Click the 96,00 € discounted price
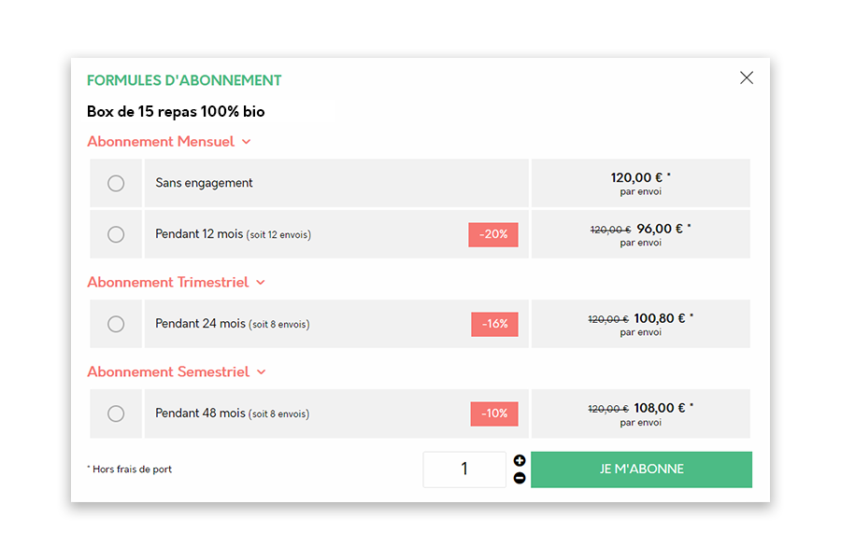841x560 pixels. 660,229
